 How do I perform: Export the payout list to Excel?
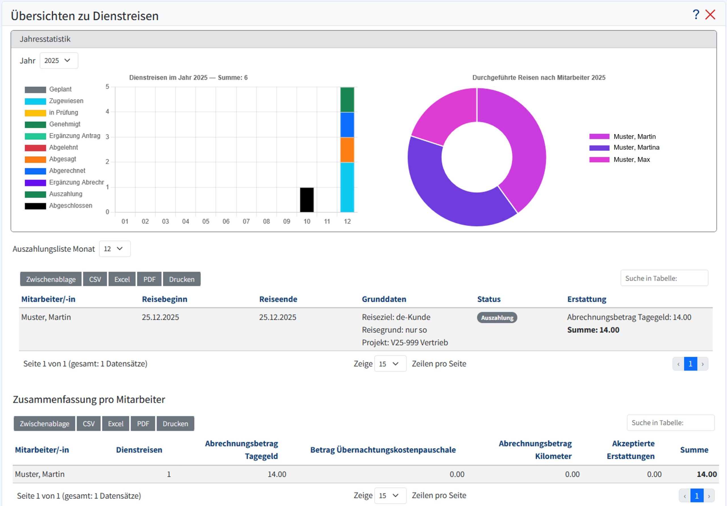(122, 279)
